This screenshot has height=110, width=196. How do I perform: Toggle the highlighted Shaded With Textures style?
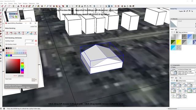point(109,6)
